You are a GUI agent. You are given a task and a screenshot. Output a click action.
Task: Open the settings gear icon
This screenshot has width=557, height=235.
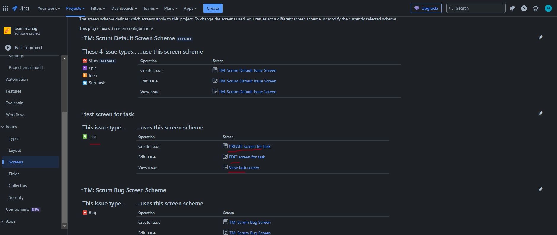(x=536, y=8)
